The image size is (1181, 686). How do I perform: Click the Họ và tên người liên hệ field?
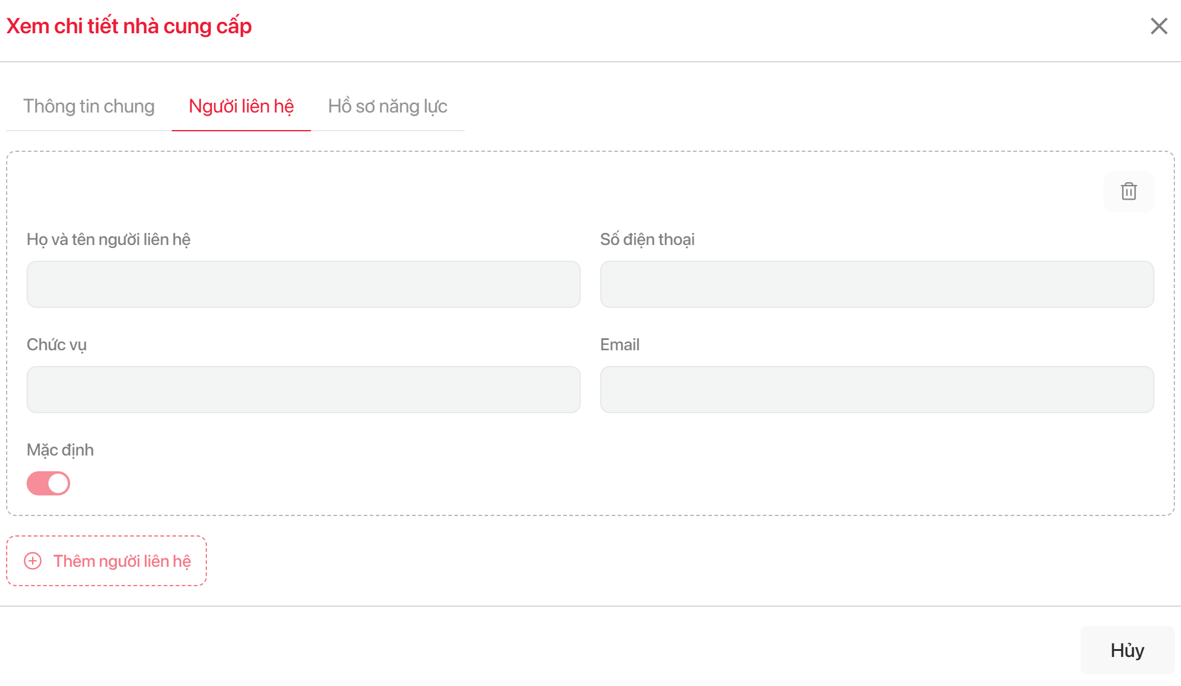coord(303,284)
